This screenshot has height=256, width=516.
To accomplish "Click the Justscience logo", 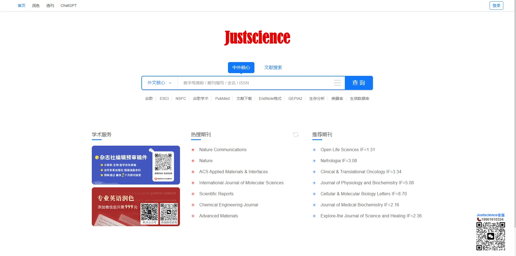I will (257, 38).
